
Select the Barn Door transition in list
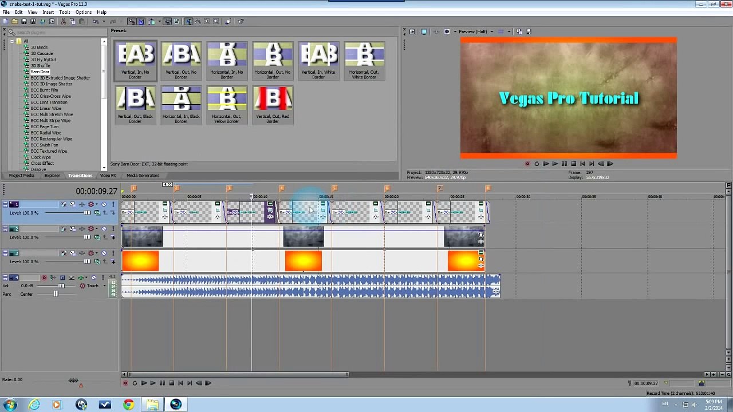click(x=40, y=72)
